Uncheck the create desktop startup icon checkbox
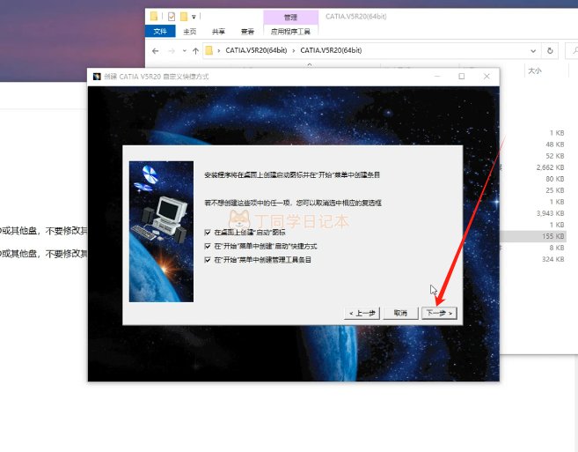The width and height of the screenshot is (578, 452). (208, 233)
